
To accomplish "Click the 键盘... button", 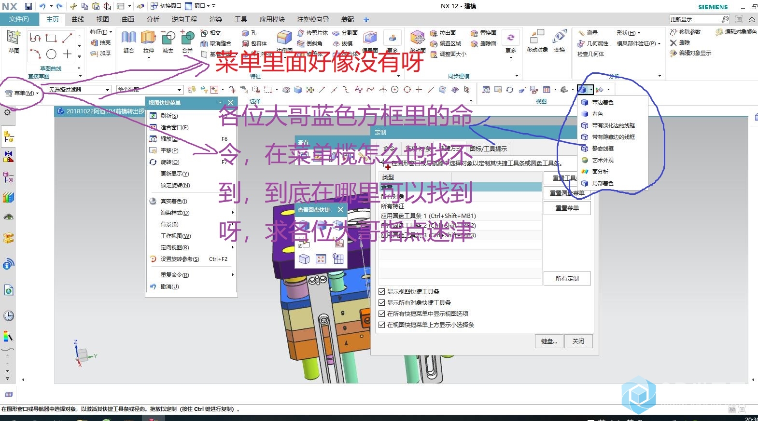I will [549, 341].
